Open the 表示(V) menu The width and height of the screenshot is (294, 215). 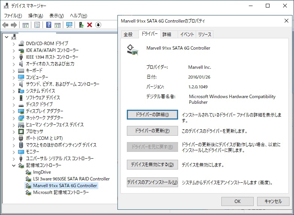[x=56, y=16]
